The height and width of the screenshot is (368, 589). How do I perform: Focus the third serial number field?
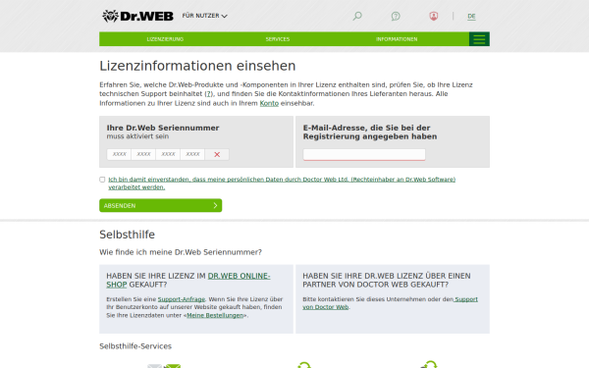click(x=168, y=154)
